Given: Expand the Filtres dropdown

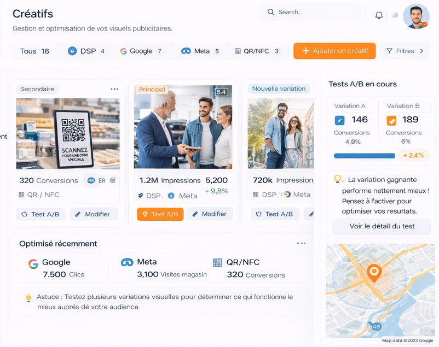Looking at the screenshot, I should [x=405, y=51].
